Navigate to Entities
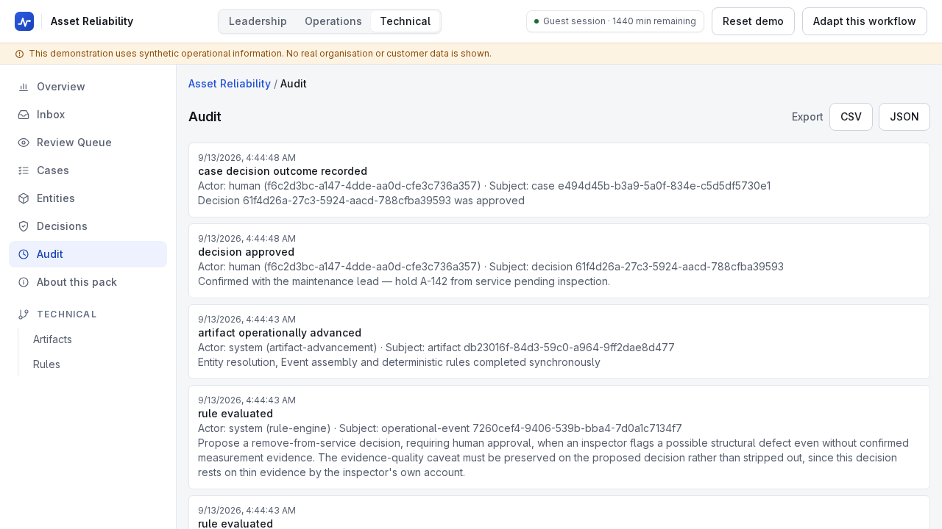 tap(88, 198)
